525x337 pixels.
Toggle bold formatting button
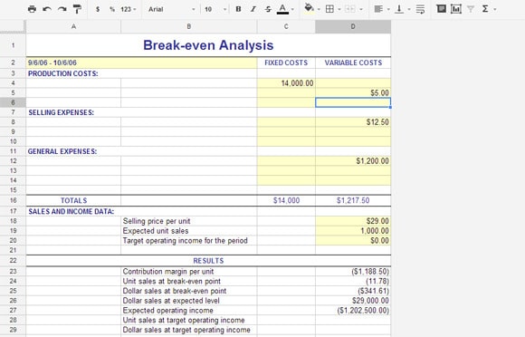pos(238,9)
